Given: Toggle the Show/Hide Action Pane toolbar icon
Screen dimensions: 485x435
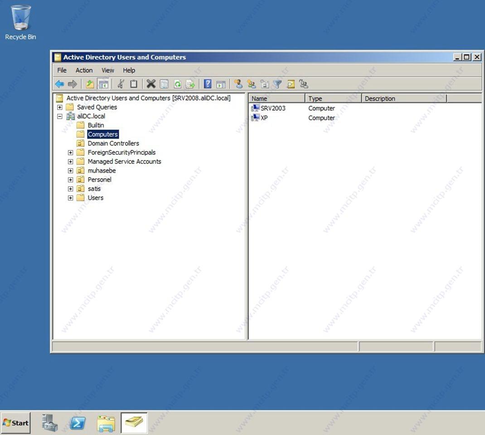Looking at the screenshot, I should tap(221, 84).
